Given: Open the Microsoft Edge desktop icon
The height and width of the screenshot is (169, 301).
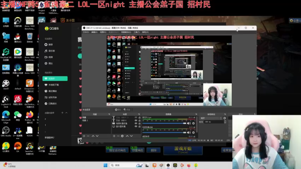Looking at the screenshot, I should [x=6, y=117].
